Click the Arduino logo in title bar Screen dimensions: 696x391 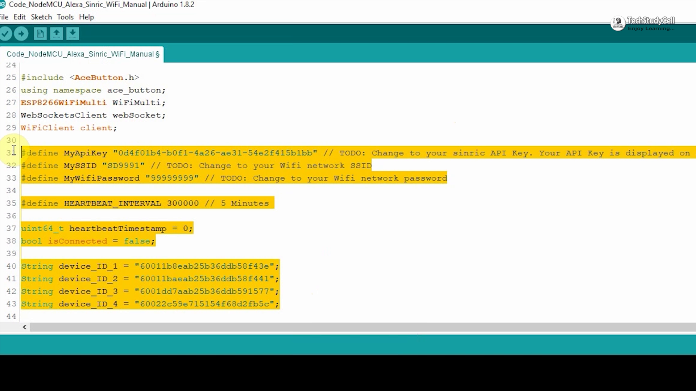(3, 4)
